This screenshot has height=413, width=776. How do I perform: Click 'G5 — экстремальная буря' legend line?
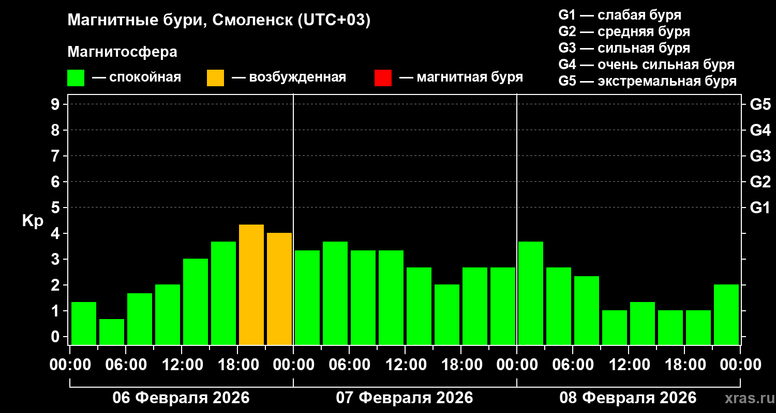(x=647, y=82)
